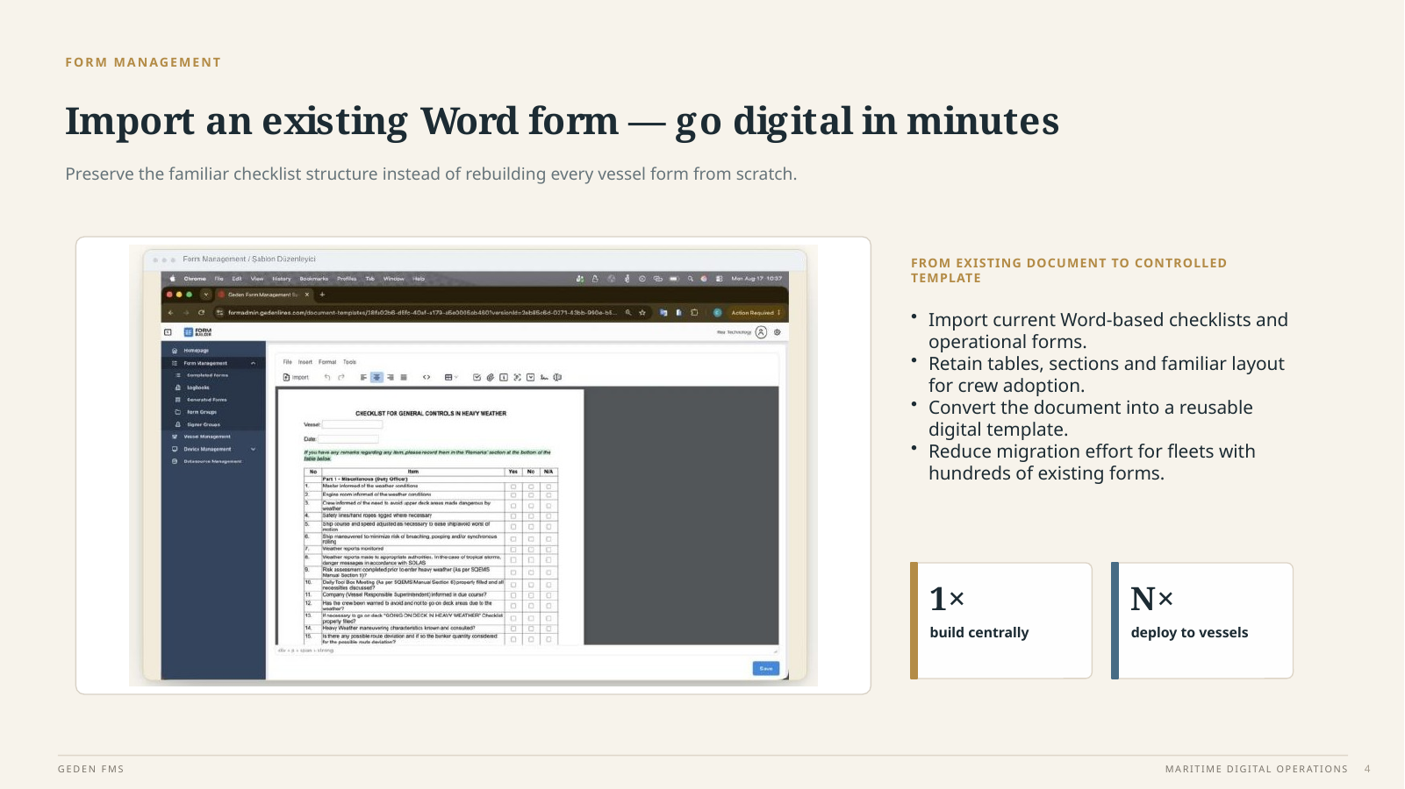The height and width of the screenshot is (789, 1405).
Task: Click the Form Builder logo
Action: coord(198,332)
